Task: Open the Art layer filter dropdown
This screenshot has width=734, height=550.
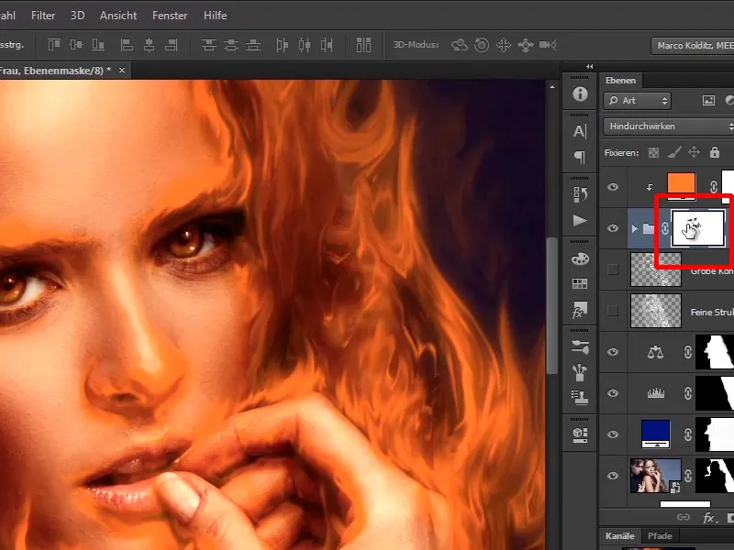Action: (637, 101)
